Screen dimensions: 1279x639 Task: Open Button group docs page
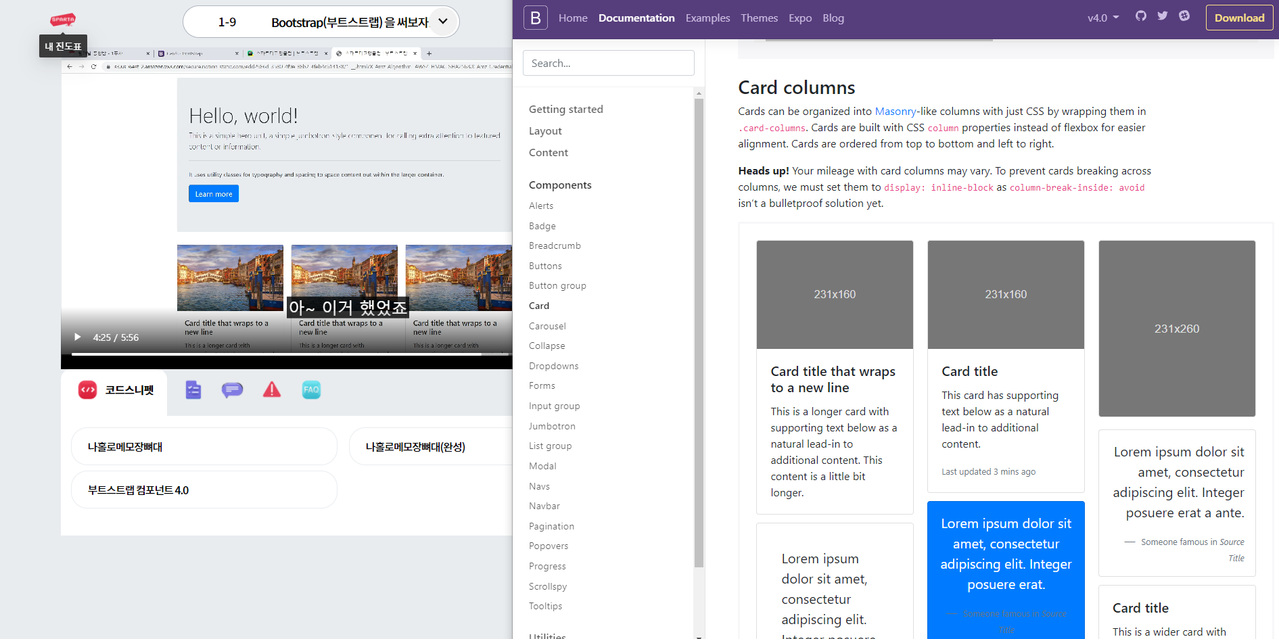(x=557, y=285)
